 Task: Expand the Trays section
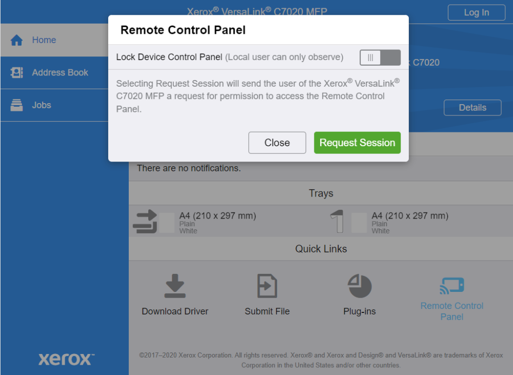[321, 193]
